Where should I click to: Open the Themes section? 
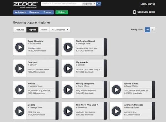[47, 12]
